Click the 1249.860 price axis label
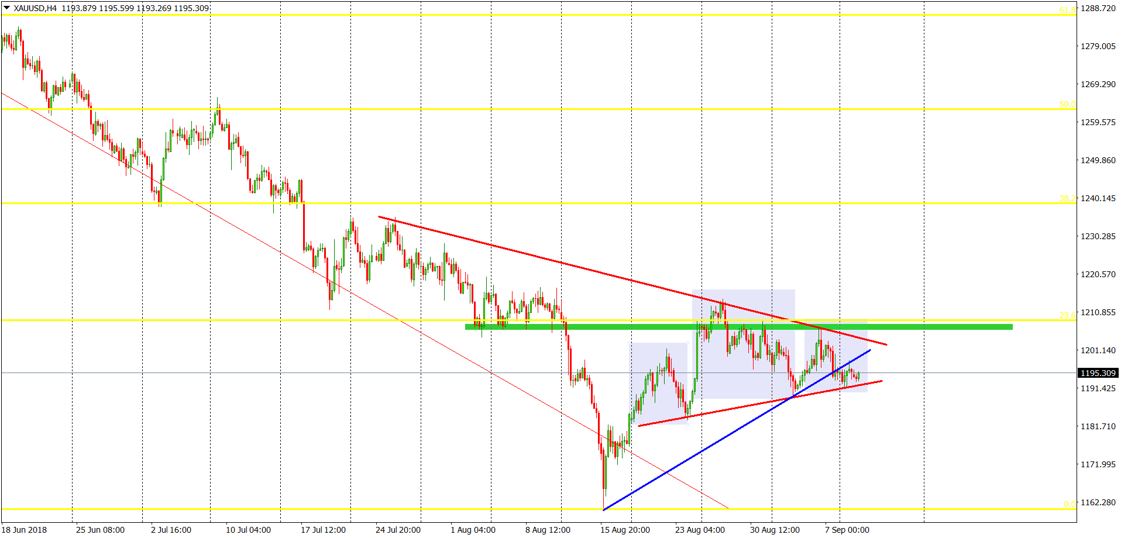Image resolution: width=1121 pixels, height=538 pixels. coord(1098,160)
